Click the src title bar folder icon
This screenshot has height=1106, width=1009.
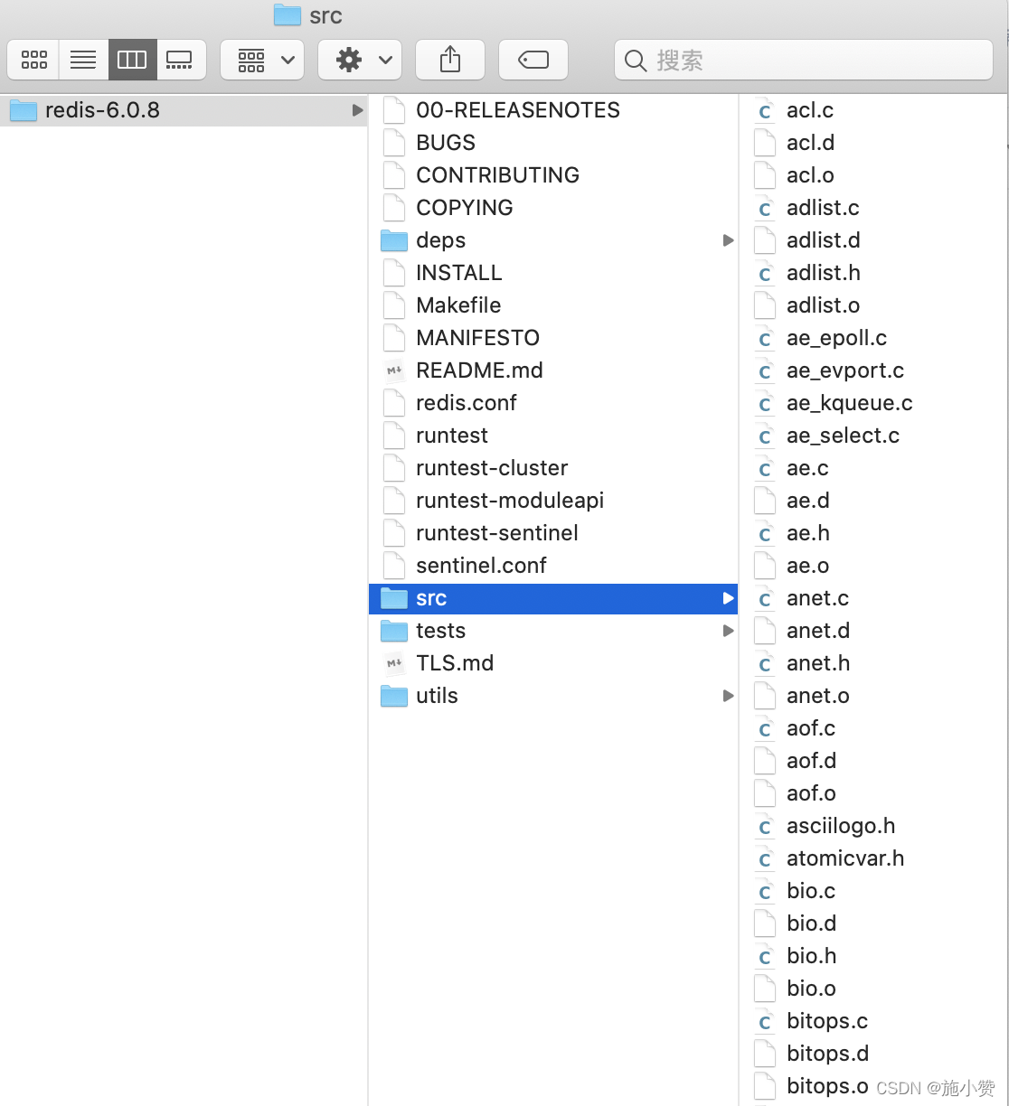tap(287, 14)
